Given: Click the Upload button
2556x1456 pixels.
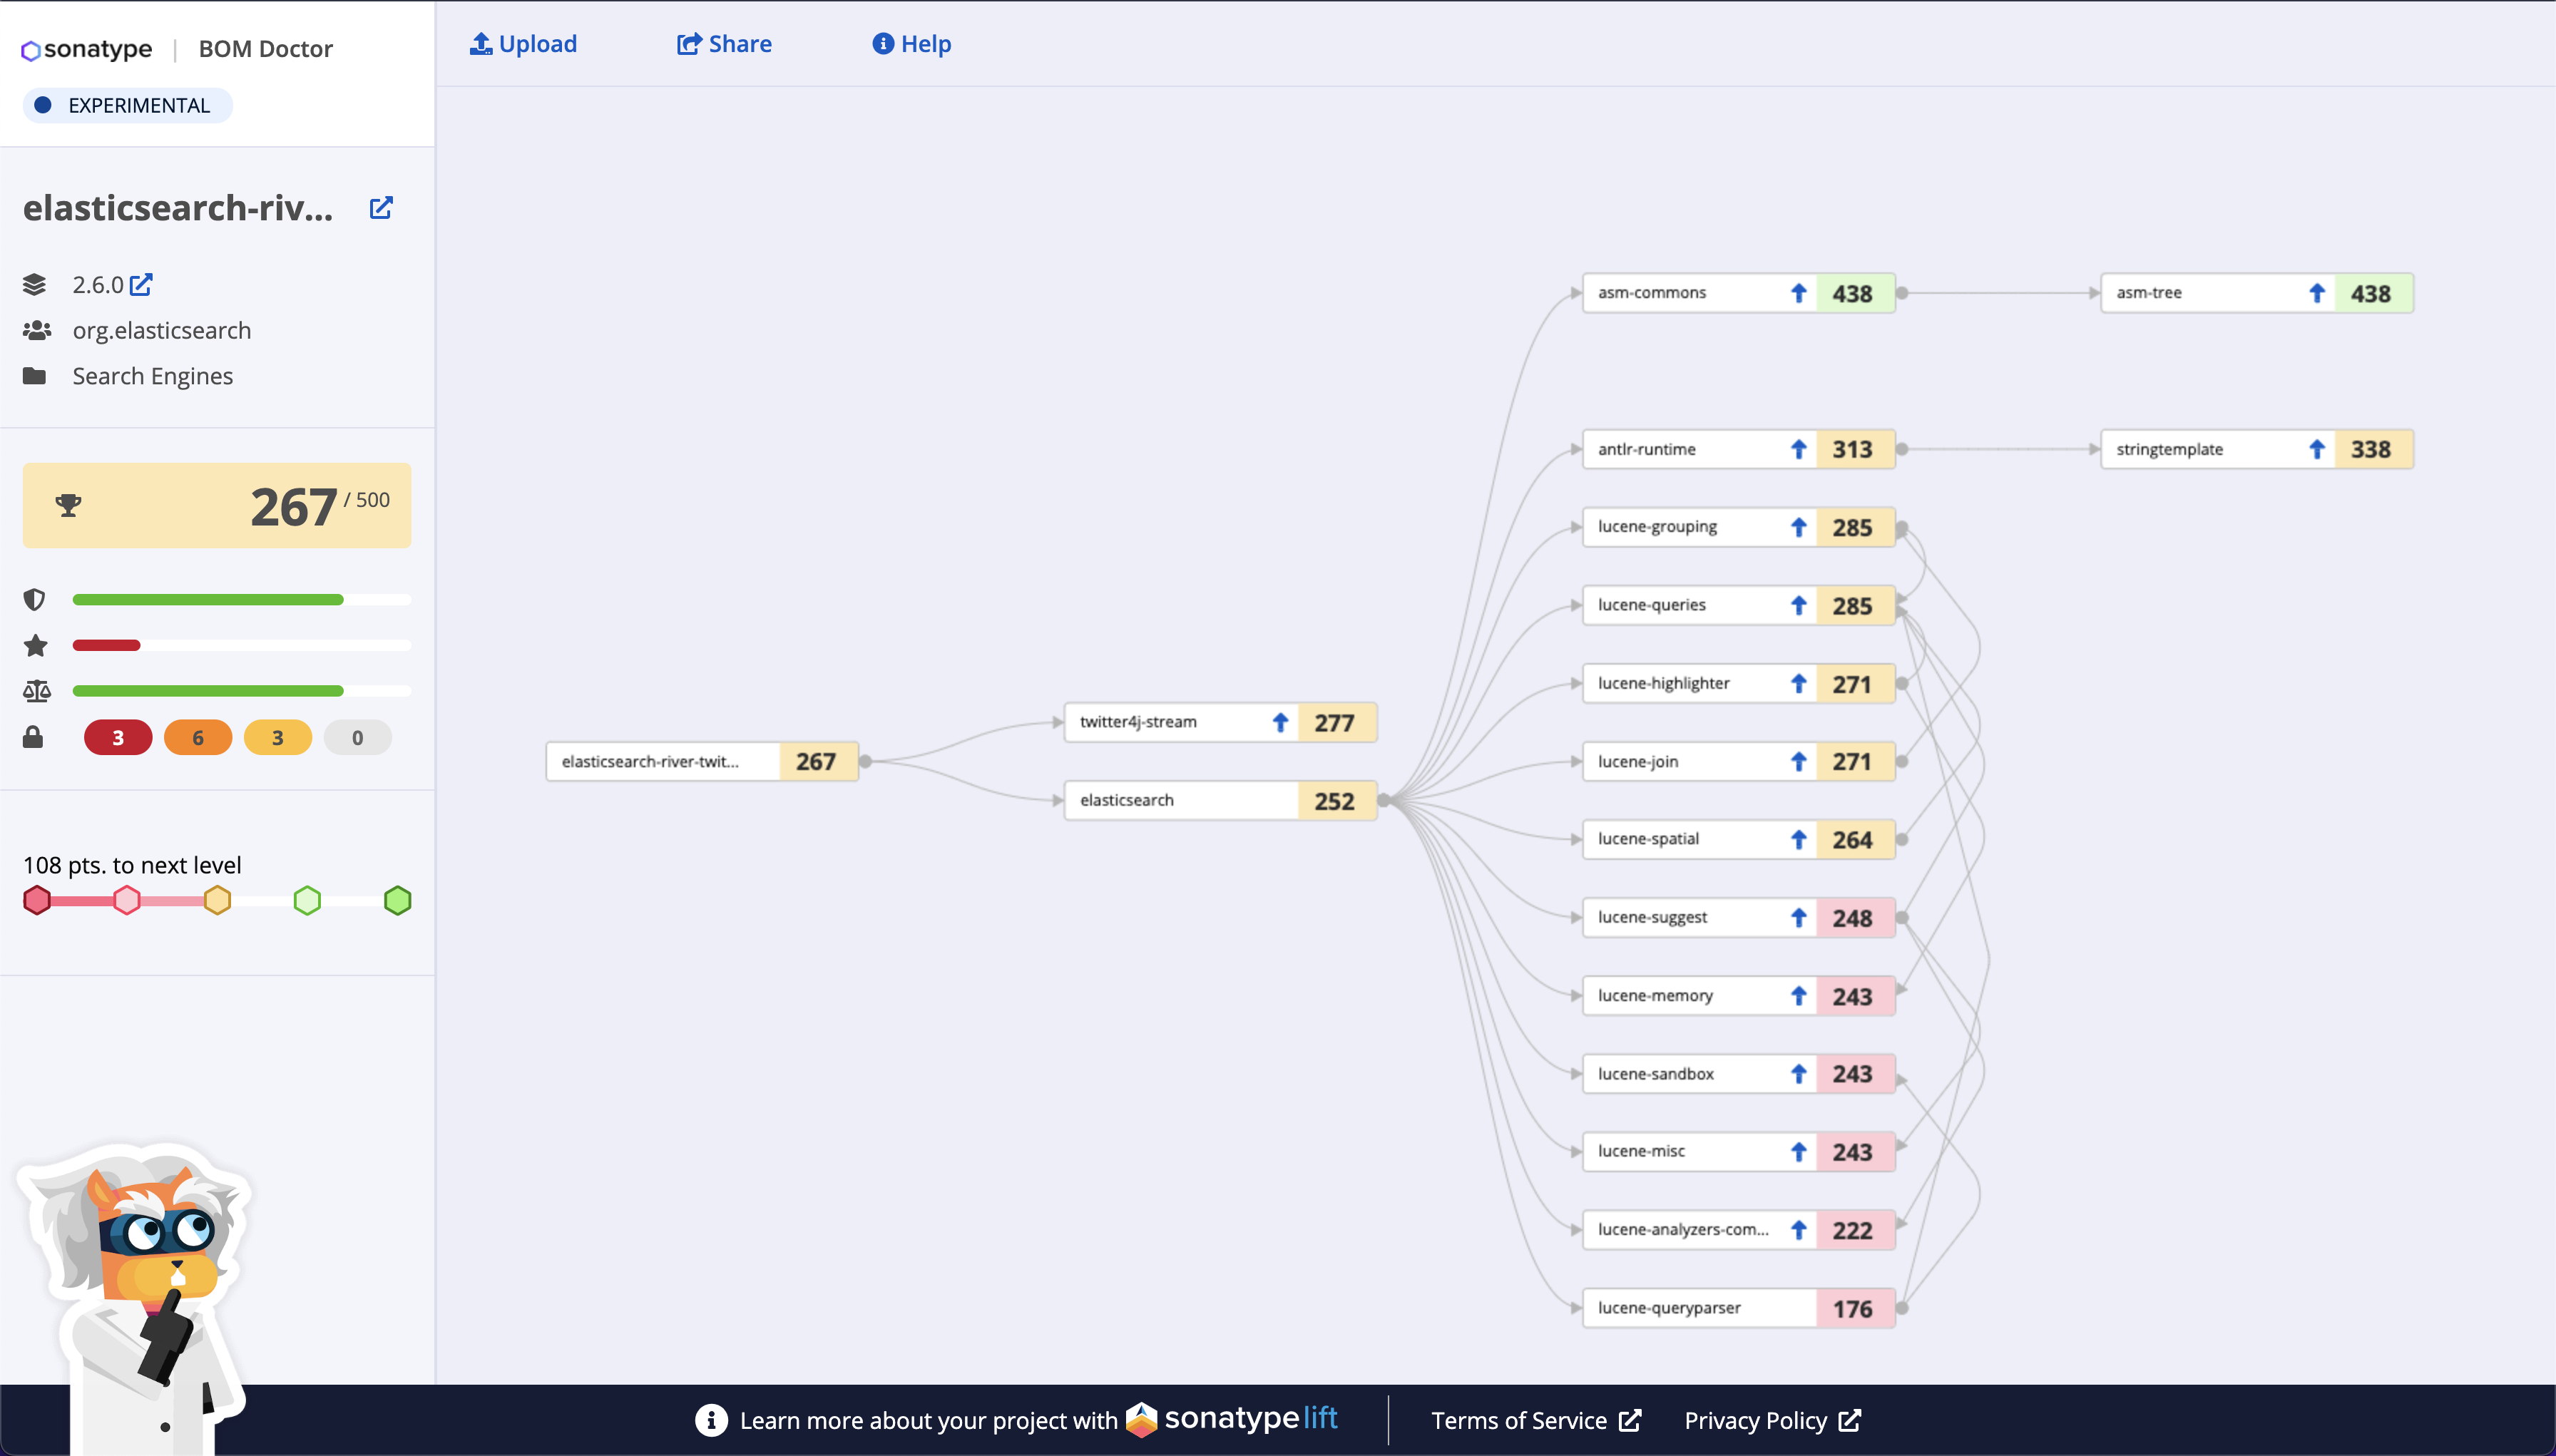Looking at the screenshot, I should [523, 44].
